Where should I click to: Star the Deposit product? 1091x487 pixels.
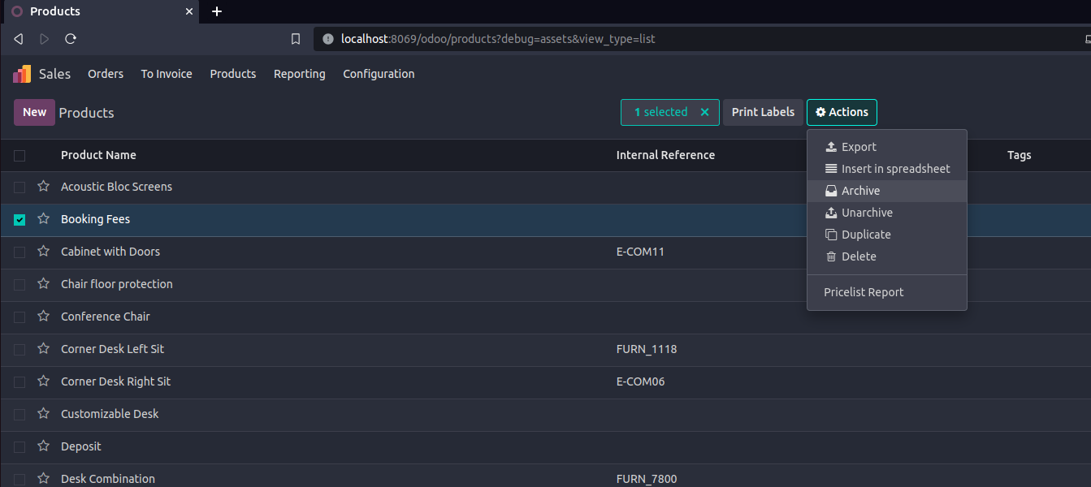pyautogui.click(x=44, y=446)
